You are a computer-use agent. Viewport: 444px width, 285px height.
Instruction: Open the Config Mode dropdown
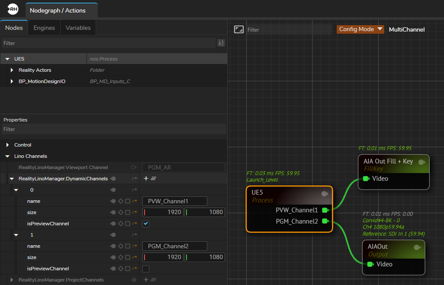pos(360,29)
